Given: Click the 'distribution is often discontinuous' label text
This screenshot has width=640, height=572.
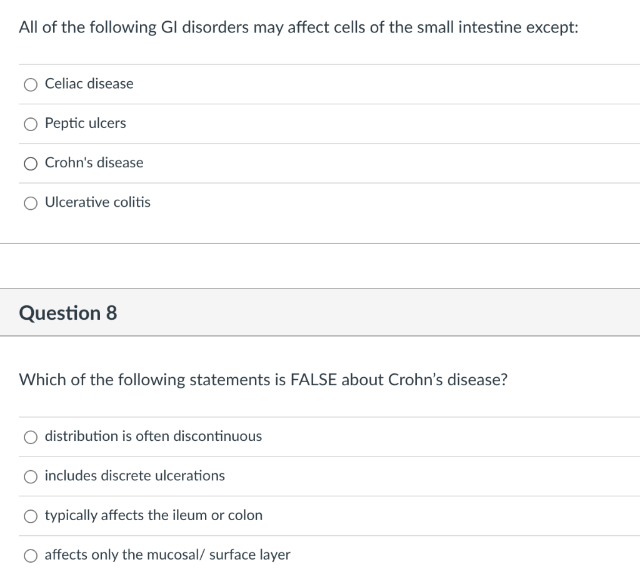Looking at the screenshot, I should tap(153, 436).
